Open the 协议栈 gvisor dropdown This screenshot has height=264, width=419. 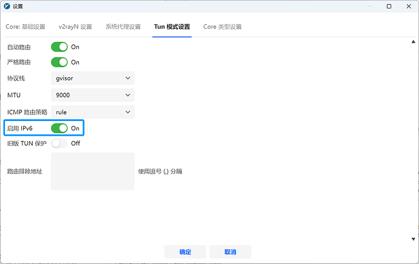(93, 78)
